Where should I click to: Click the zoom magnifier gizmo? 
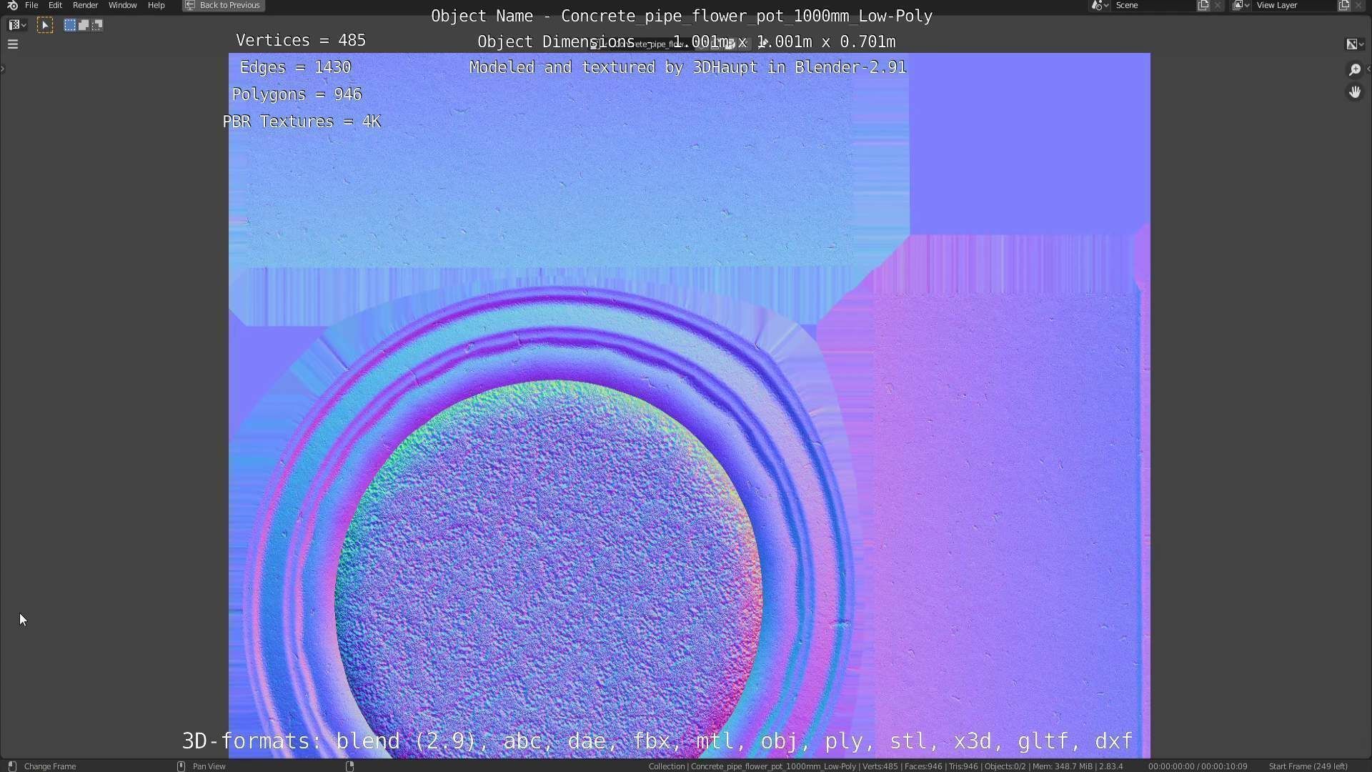pos(1354,69)
